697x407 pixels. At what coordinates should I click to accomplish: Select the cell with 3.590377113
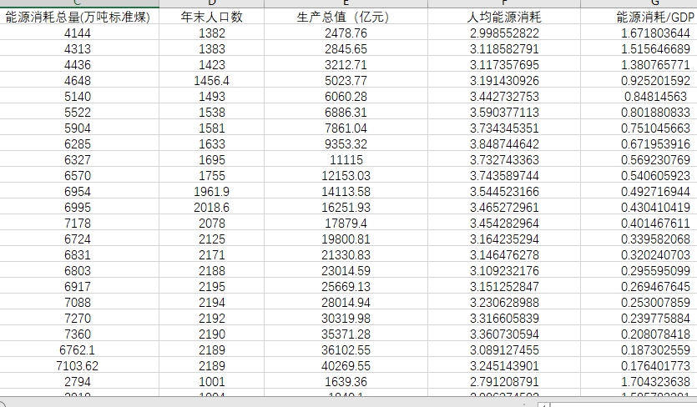coord(504,113)
